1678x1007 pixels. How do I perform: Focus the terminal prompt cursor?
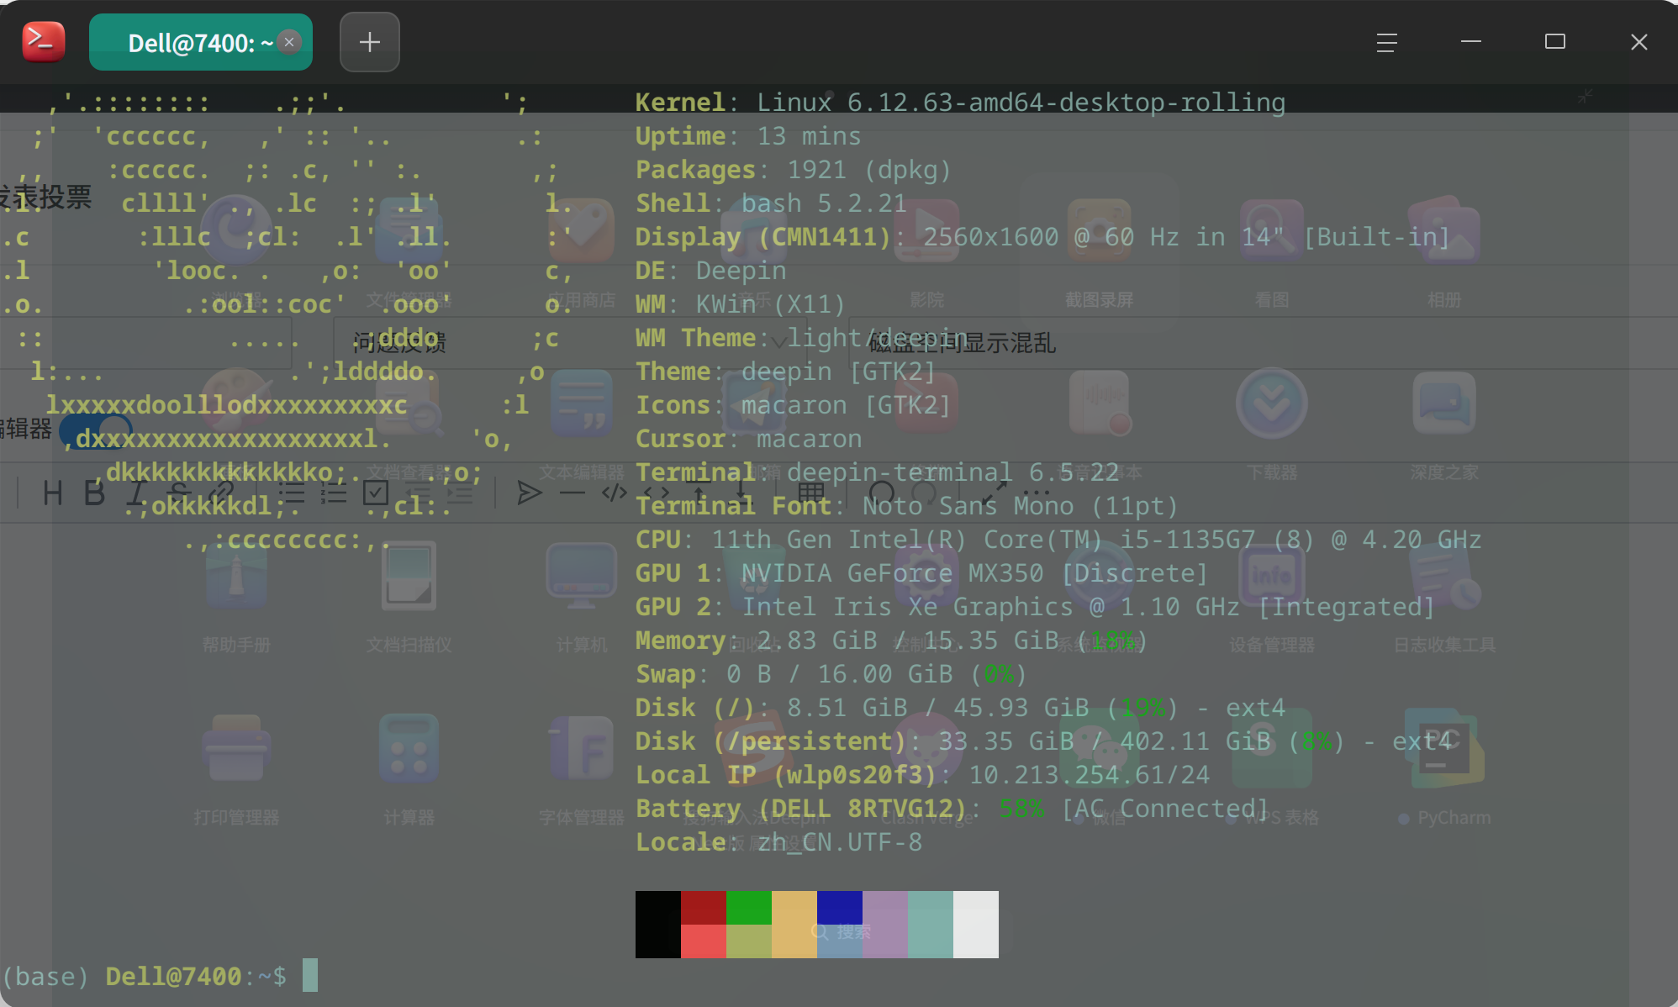(x=310, y=975)
